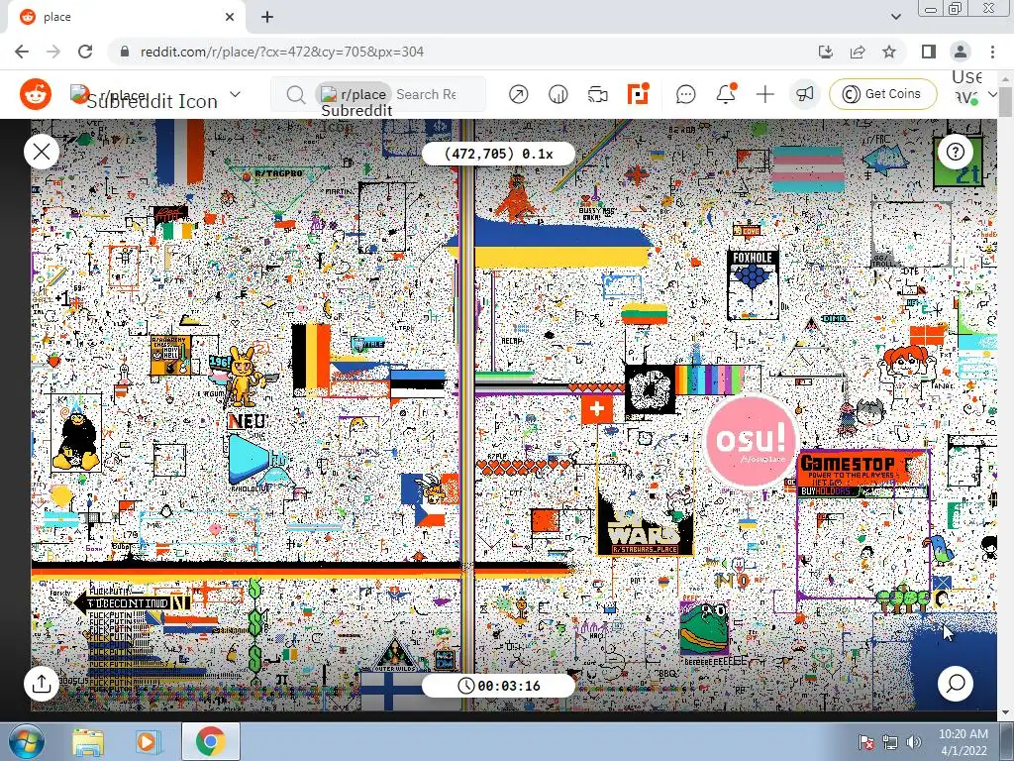The height and width of the screenshot is (761, 1014).
Task: Toggle the browser side panel
Action: pyautogui.click(x=929, y=52)
